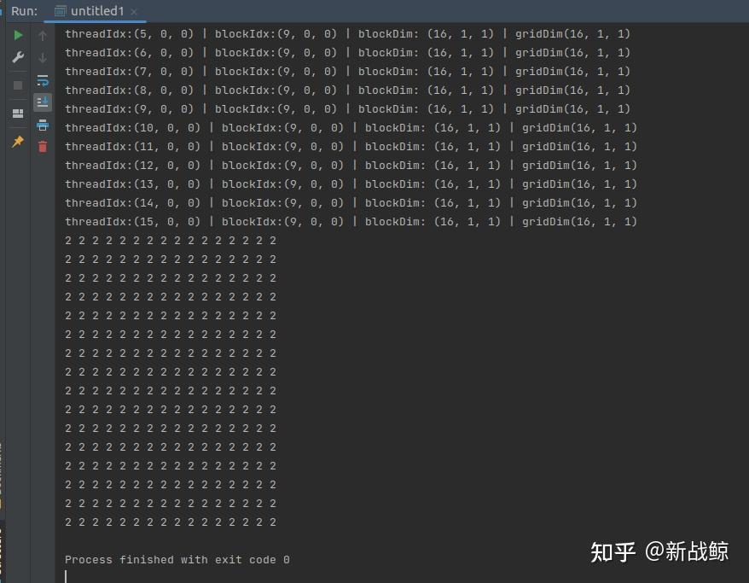Screen dimensions: 749x583
Task: Click the blue underline beneath untitled1 tab
Action: point(94,20)
